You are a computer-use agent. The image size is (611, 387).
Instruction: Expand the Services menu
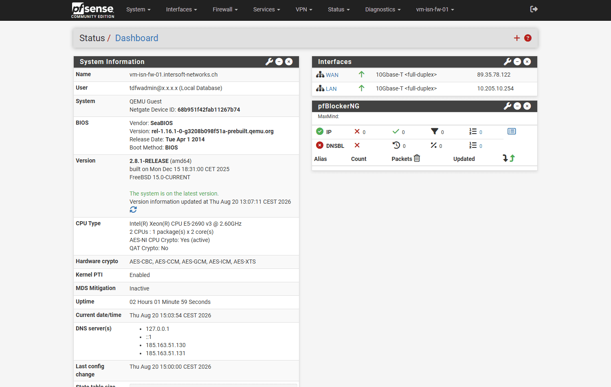[x=267, y=9]
